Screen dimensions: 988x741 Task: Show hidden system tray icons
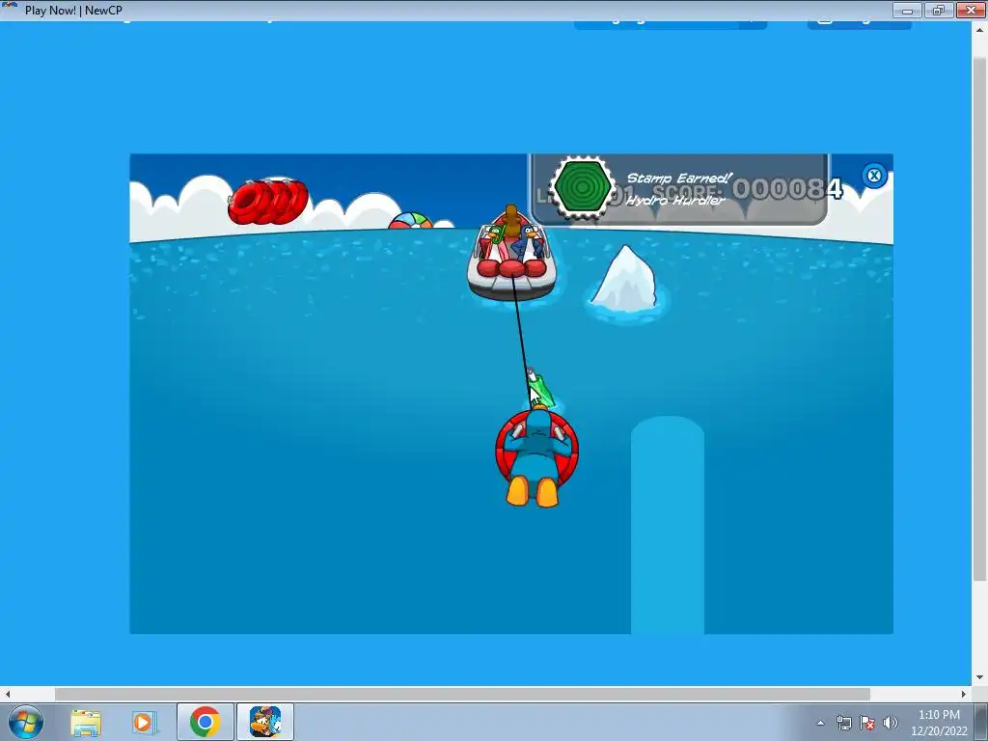tap(820, 724)
